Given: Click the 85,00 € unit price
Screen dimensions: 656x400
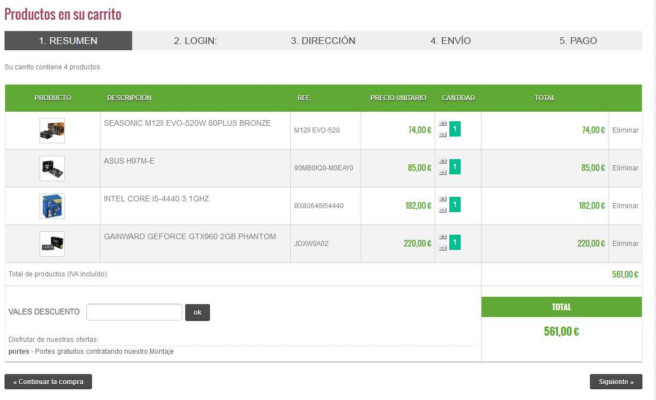Looking at the screenshot, I should [x=419, y=168].
